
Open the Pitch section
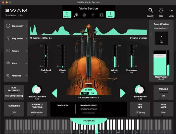(x=16, y=63)
